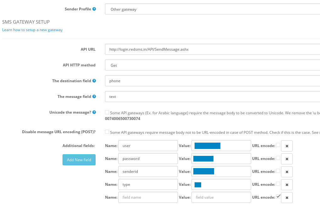This screenshot has height=210, width=320.
Task: Click into the API URL input field
Action: tap(212, 49)
